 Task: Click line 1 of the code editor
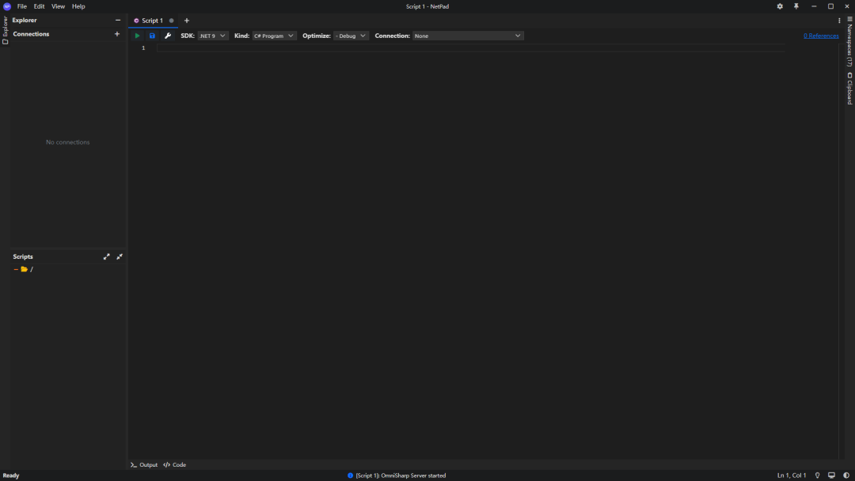click(x=470, y=48)
